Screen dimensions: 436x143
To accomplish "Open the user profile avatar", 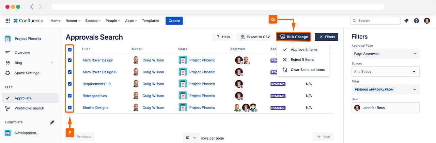I will (427, 21).
